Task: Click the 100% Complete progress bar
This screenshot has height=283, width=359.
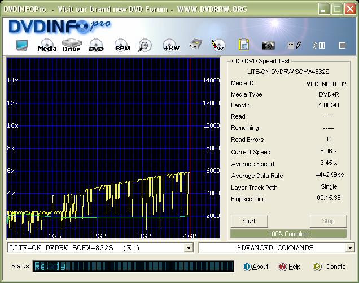Action: tap(288, 234)
